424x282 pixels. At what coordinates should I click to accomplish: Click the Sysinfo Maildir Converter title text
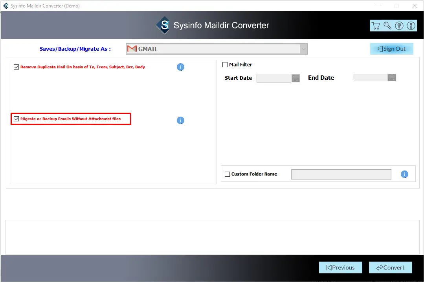coord(221,26)
